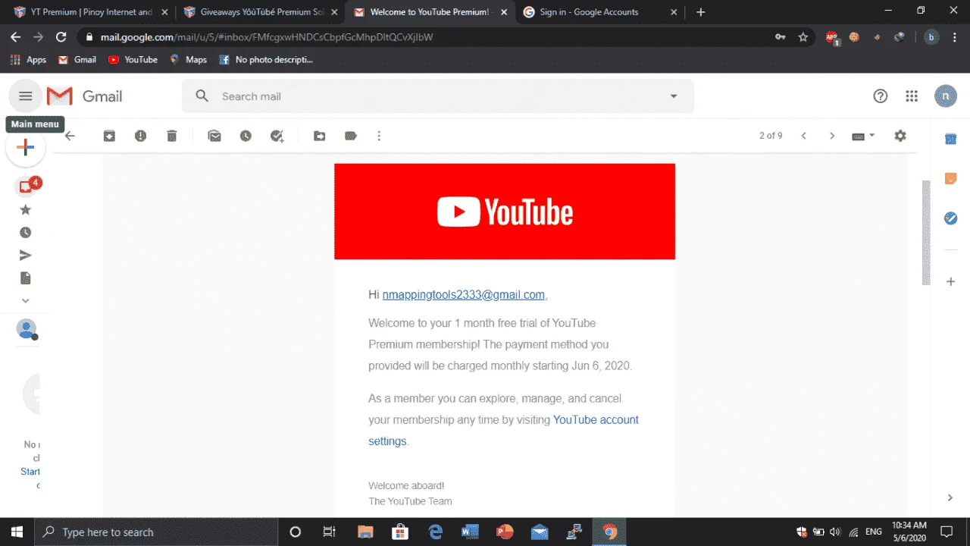
Task: Open YouTube account settings link
Action: click(x=503, y=430)
